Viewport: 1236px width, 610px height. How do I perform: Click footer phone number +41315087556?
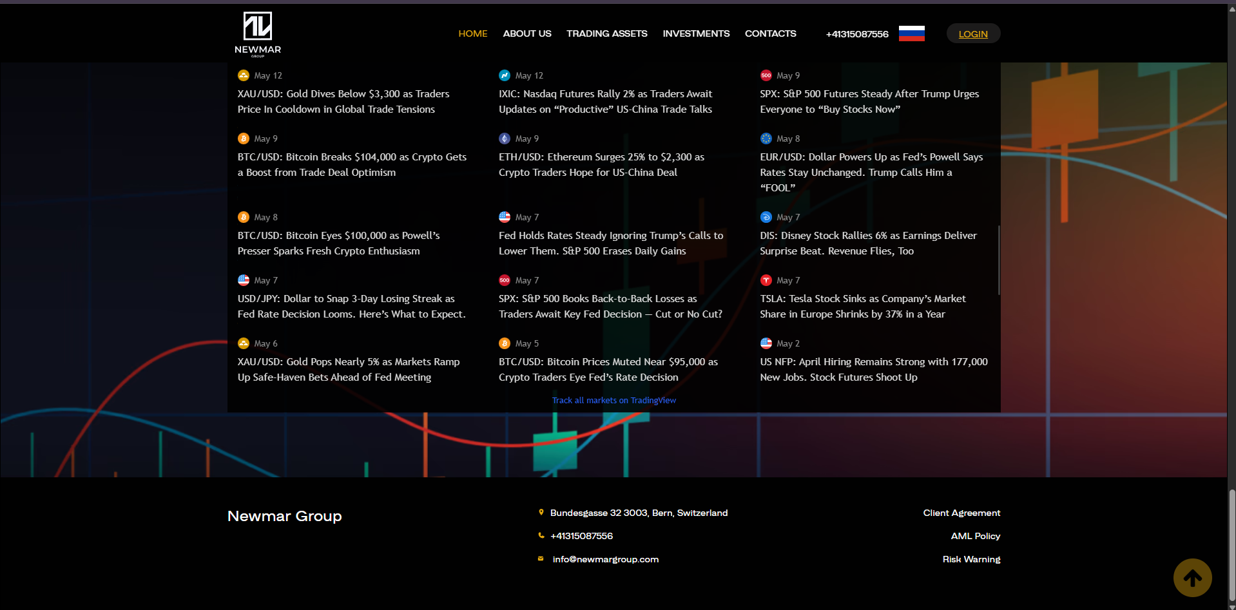582,536
